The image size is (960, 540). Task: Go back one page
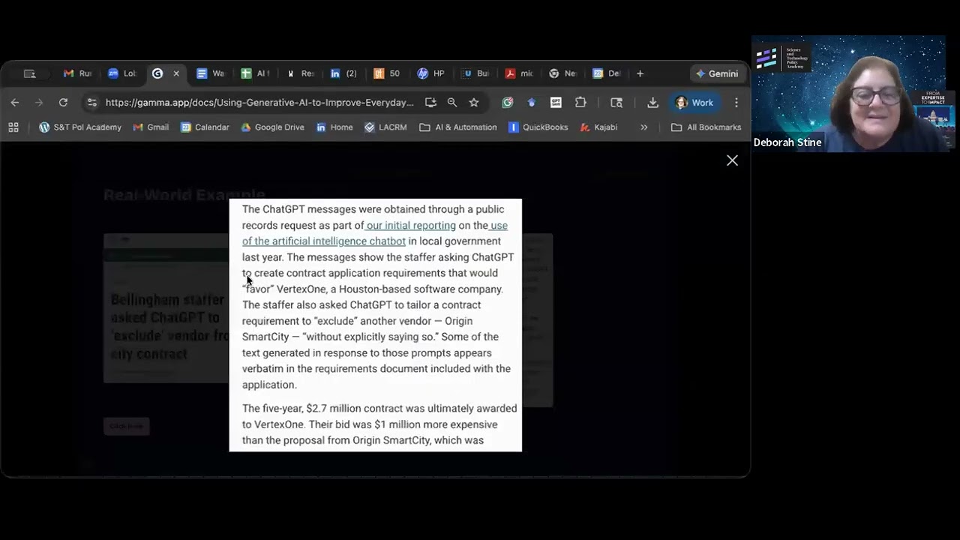click(x=15, y=103)
